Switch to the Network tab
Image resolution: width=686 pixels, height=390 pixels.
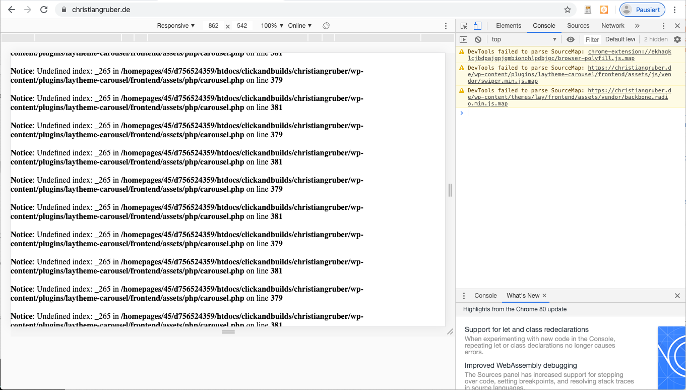612,26
